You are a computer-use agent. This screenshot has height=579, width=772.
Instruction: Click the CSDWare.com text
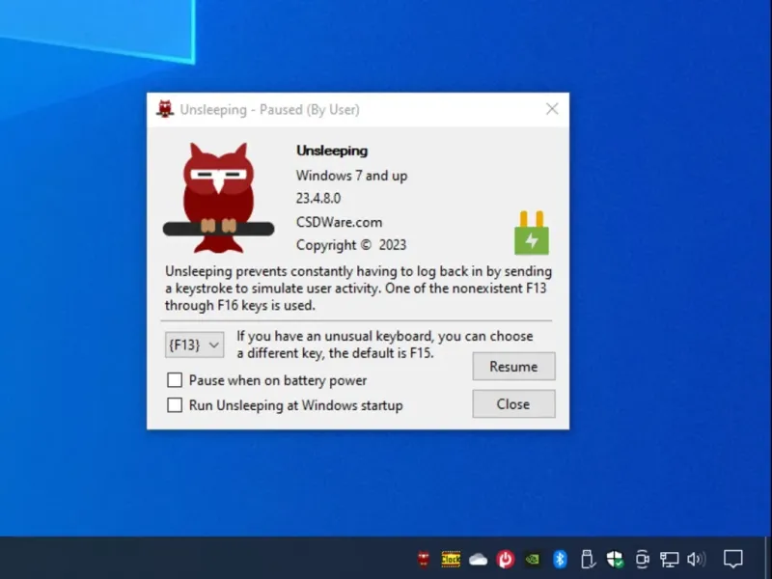tap(340, 222)
